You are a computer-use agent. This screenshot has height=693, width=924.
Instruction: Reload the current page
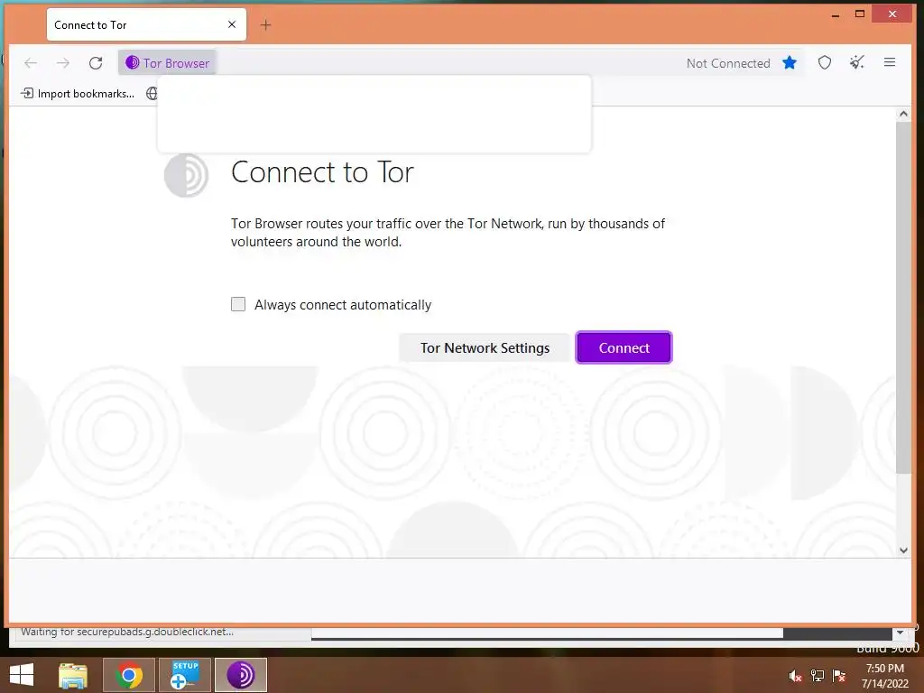96,63
